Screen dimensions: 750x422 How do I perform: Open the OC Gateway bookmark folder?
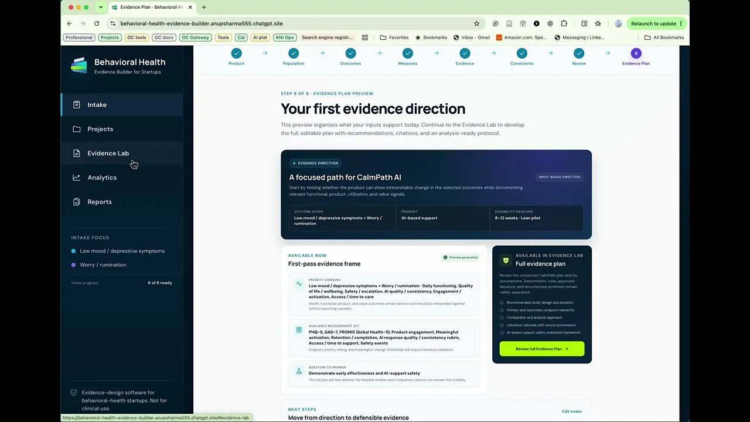(x=195, y=38)
